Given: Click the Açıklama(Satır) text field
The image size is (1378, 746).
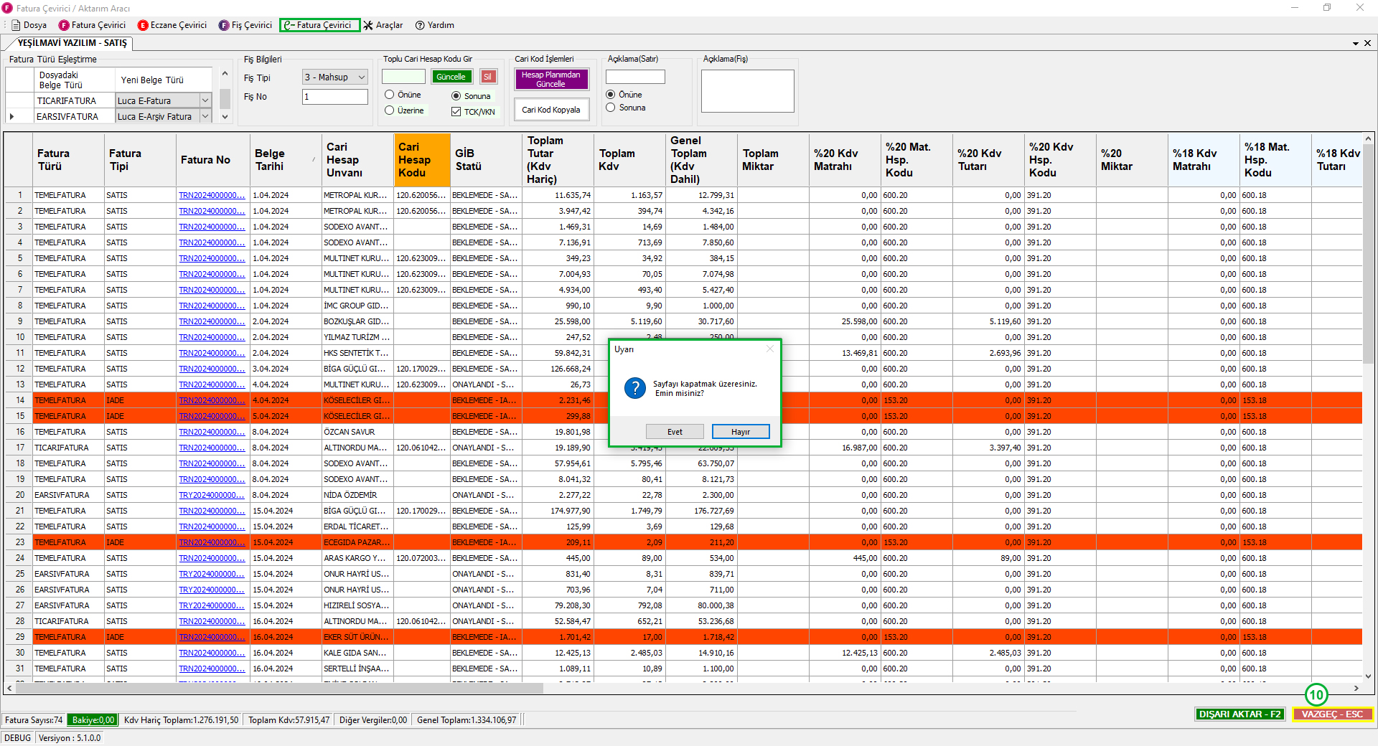Looking at the screenshot, I should pyautogui.click(x=635, y=77).
